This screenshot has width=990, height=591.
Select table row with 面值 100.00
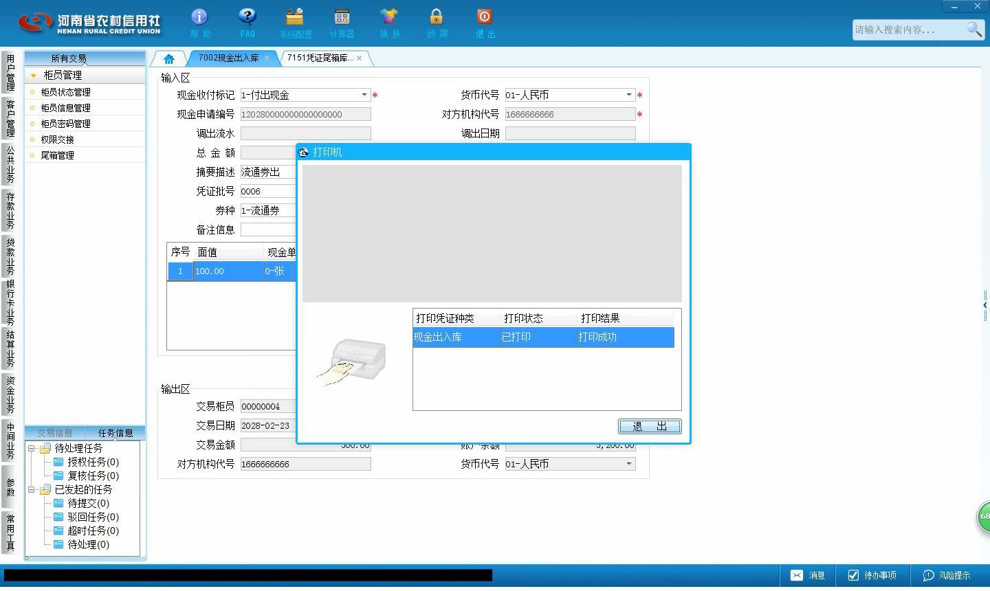click(232, 271)
